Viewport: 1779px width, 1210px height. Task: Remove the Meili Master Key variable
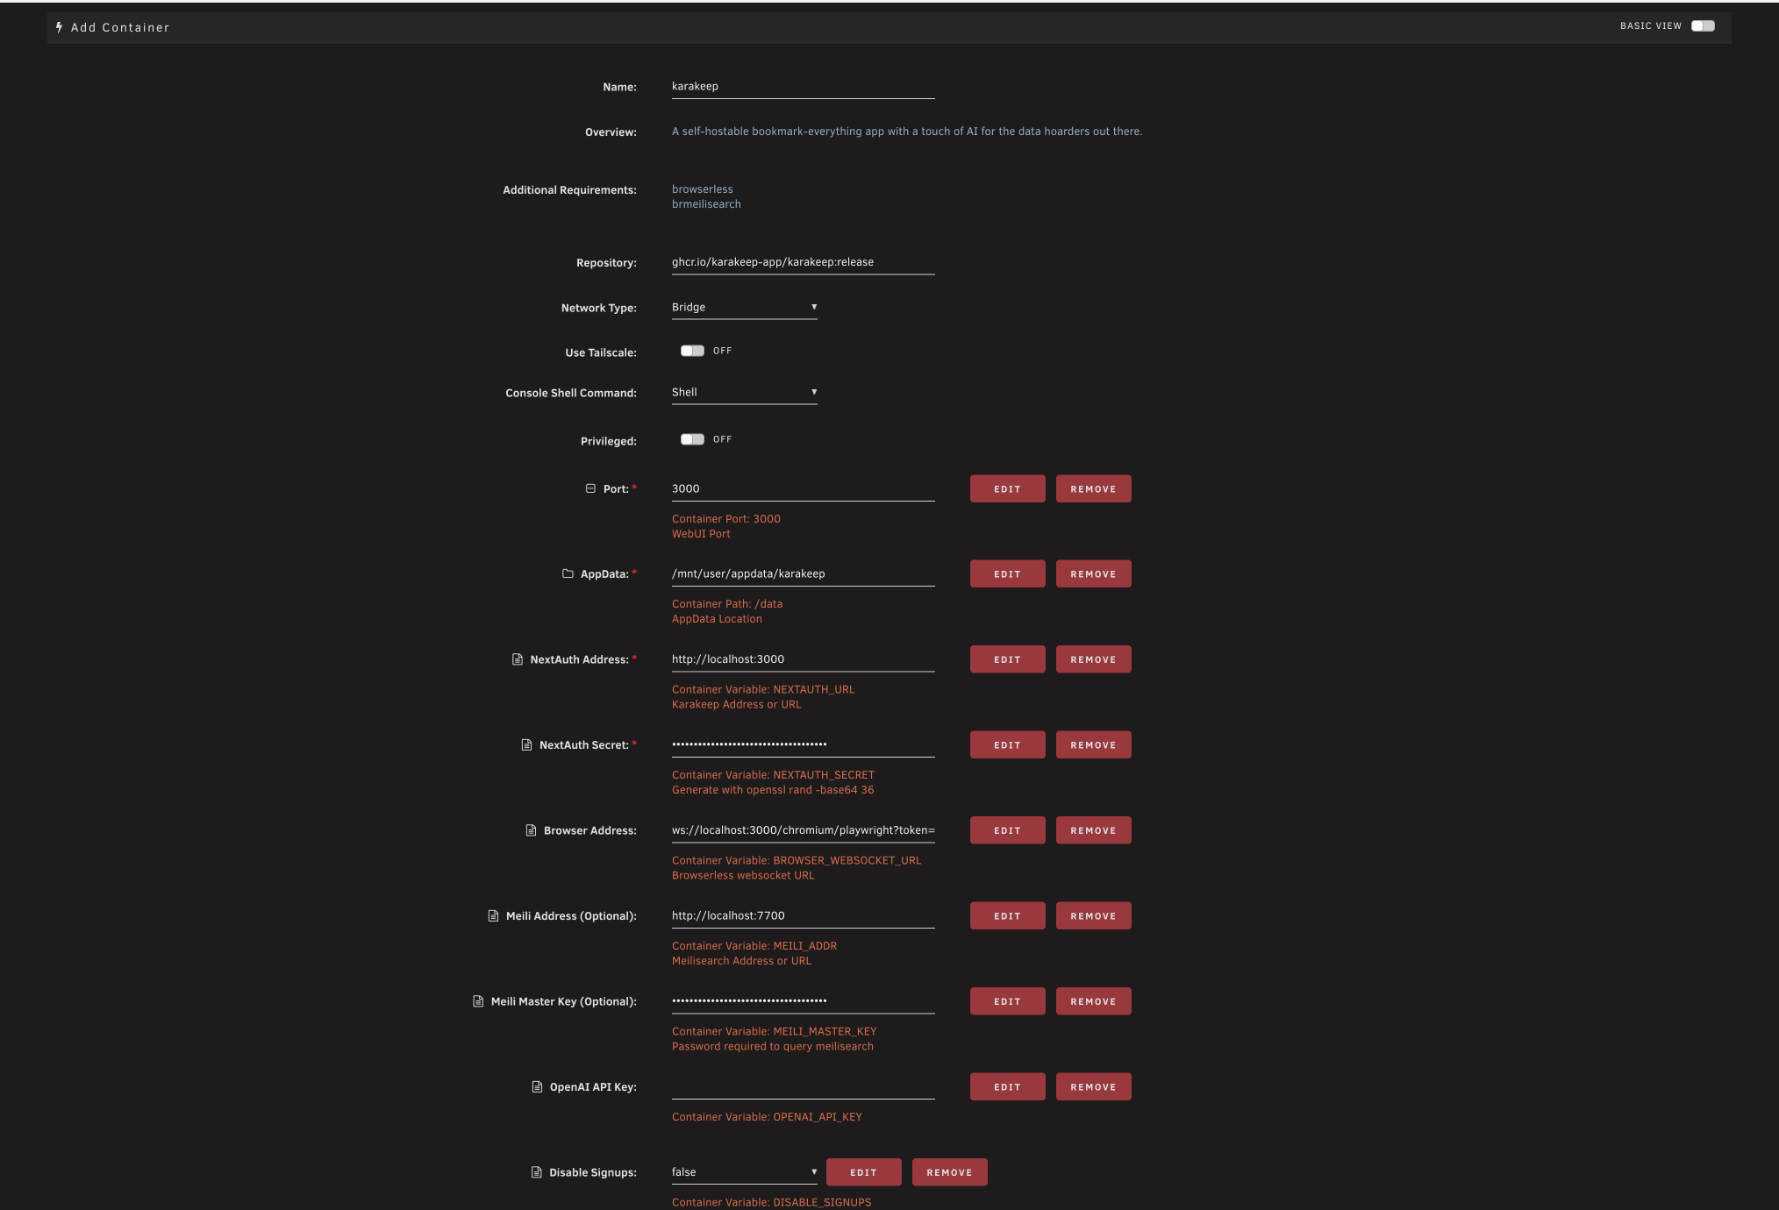point(1093,1001)
